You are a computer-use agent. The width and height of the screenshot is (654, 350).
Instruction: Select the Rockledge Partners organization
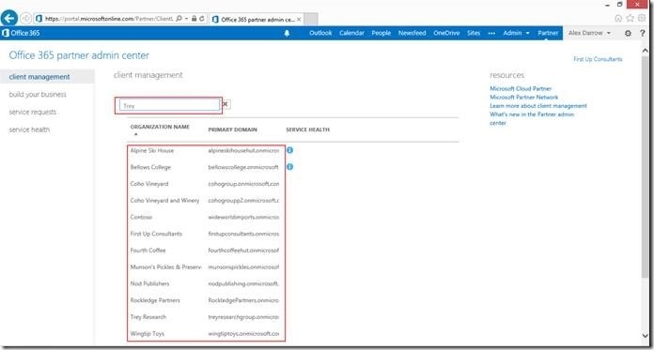click(x=155, y=300)
